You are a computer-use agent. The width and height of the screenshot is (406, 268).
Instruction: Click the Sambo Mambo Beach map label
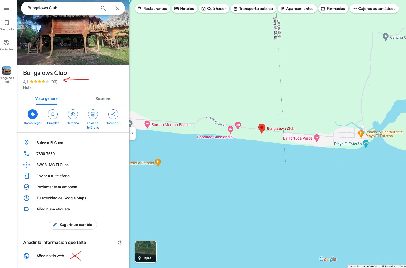(x=171, y=125)
